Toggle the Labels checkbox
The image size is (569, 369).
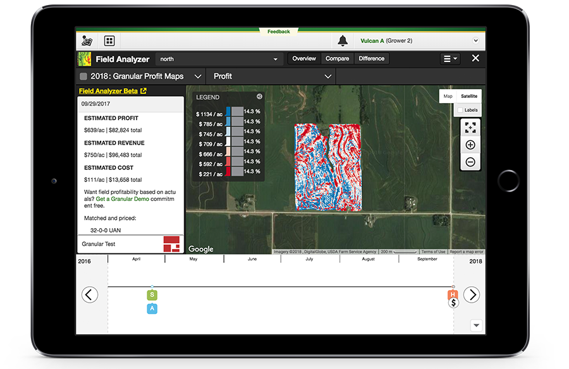coord(460,110)
